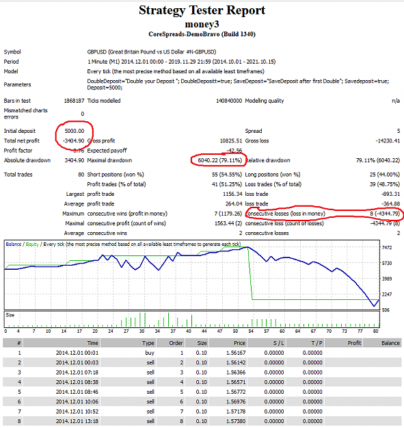
Task: Click profit trades value 41 (51.25%)
Action: tap(227, 184)
